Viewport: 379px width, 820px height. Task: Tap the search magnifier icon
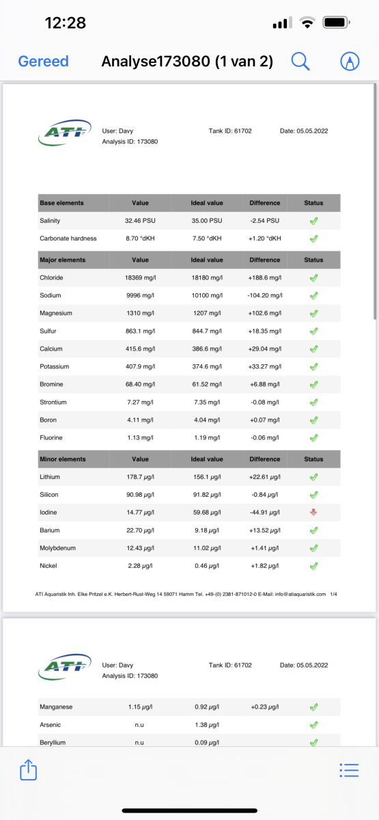[300, 61]
